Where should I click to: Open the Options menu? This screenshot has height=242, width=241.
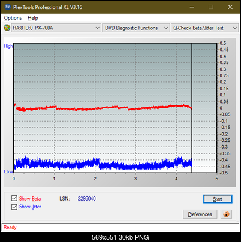(x=13, y=18)
